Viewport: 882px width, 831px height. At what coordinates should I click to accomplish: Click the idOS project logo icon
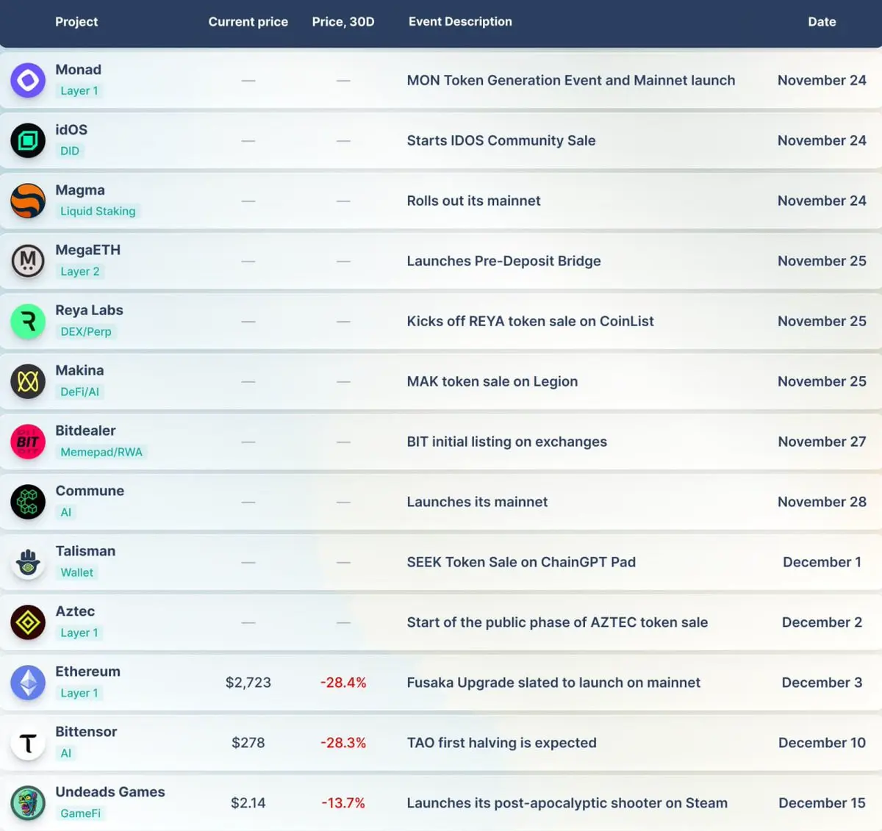pos(28,140)
